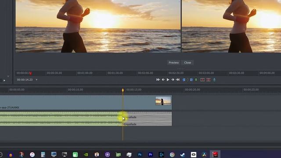Open the timecode 00:00:14.23 dropdown arrow
Viewport: 281px width, 158px height.
coord(36,79)
